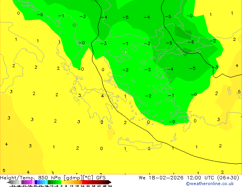Pick the dark blue legend swatch at -30

tap(36, 182)
